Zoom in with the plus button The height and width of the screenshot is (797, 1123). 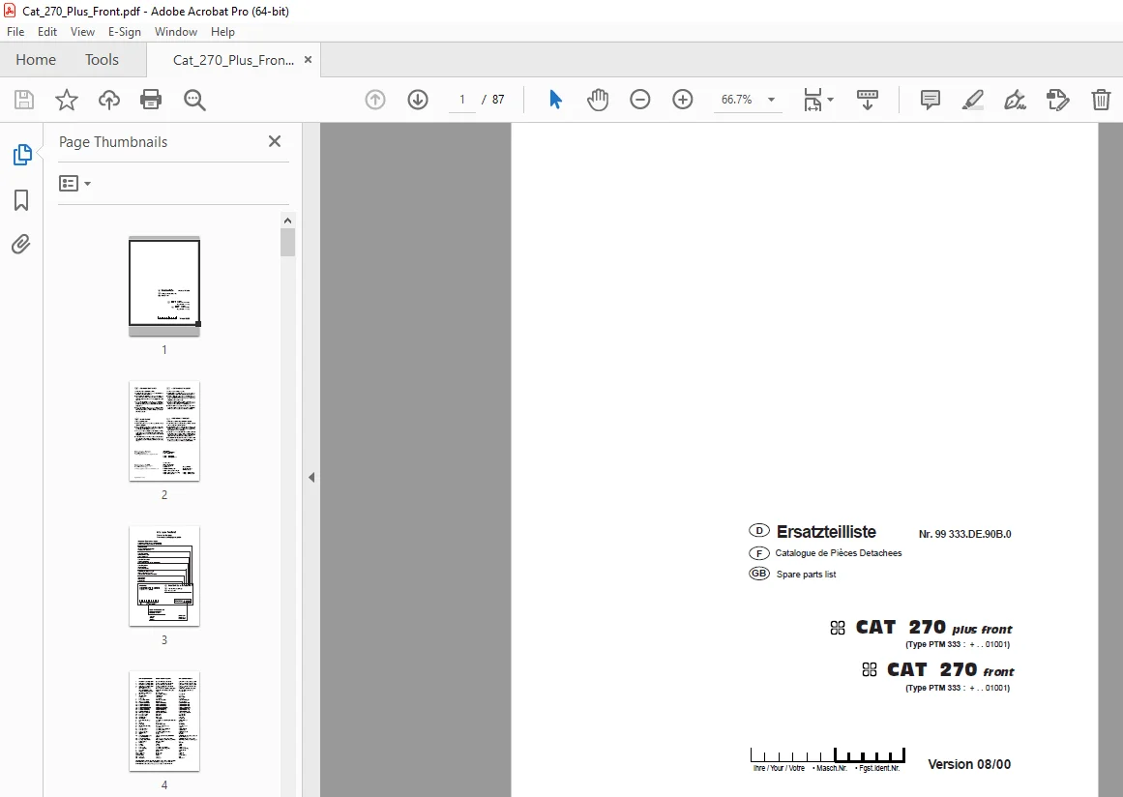coord(683,100)
